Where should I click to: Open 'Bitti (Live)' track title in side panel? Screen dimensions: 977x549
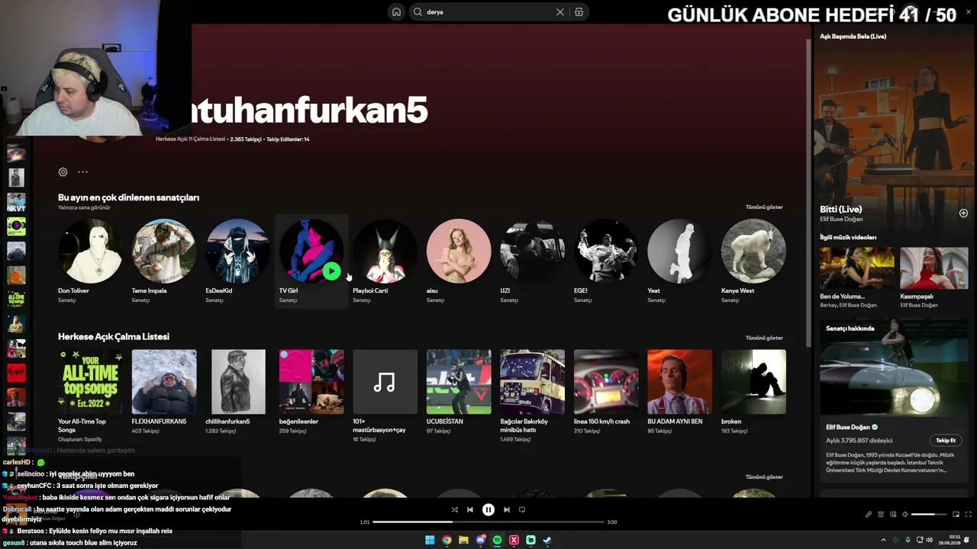coord(841,209)
